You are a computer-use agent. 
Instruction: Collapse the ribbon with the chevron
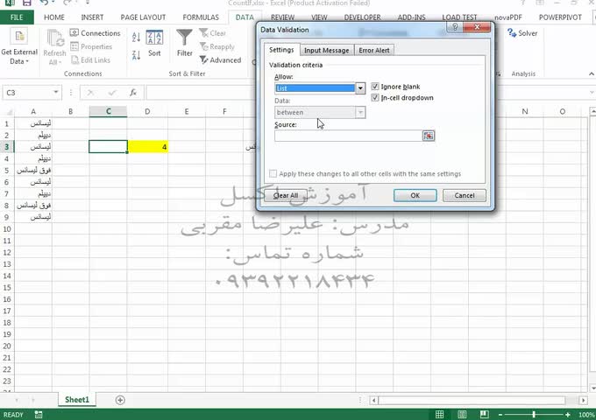click(591, 73)
